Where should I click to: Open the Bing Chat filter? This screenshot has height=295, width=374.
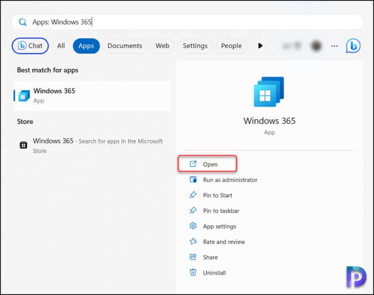coord(30,46)
